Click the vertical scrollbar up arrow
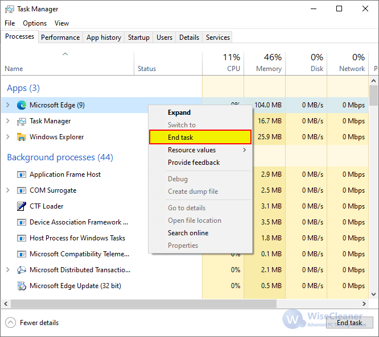The width and height of the screenshot is (379, 337). (374, 81)
